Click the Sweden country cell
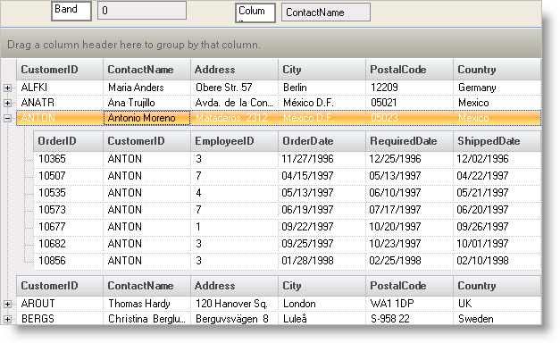560x343 pixels. (x=497, y=319)
